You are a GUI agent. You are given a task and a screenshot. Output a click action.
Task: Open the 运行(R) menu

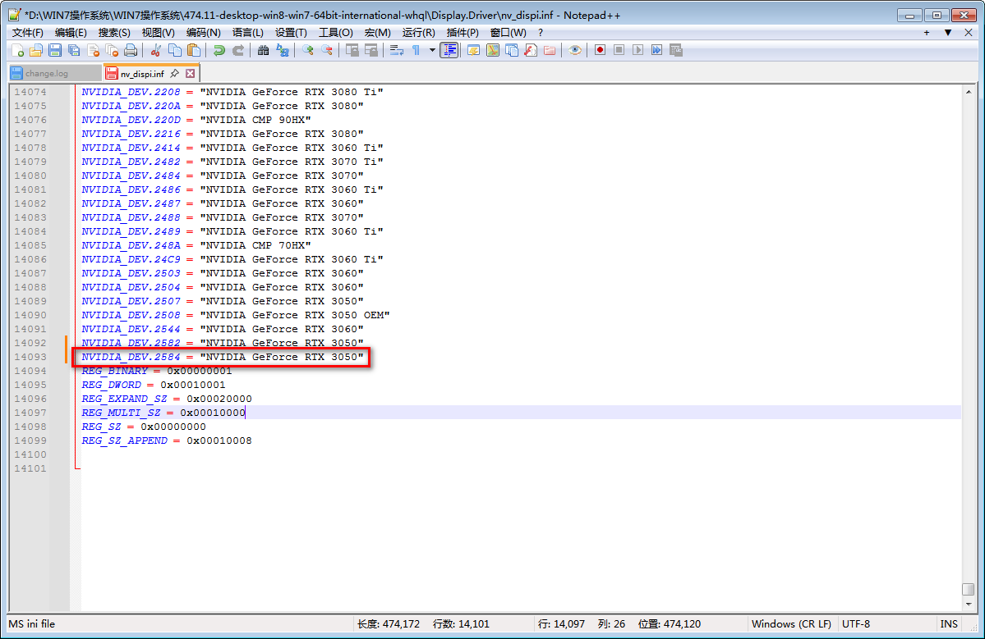(418, 33)
